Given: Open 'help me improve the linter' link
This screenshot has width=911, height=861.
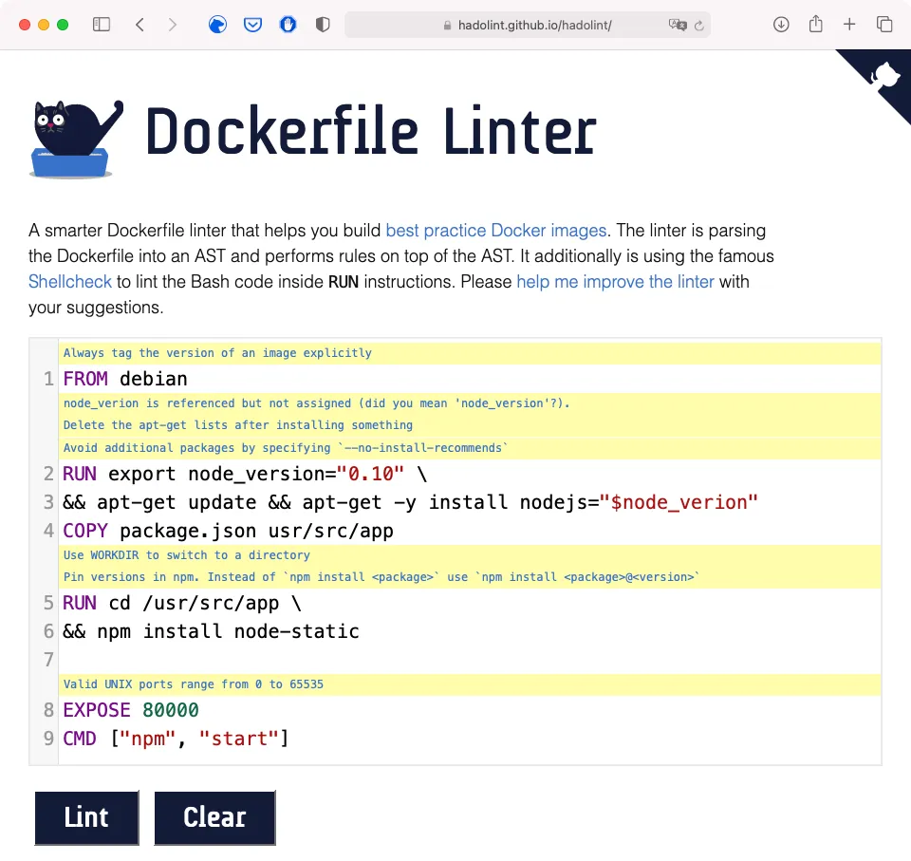Looking at the screenshot, I should tap(615, 281).
